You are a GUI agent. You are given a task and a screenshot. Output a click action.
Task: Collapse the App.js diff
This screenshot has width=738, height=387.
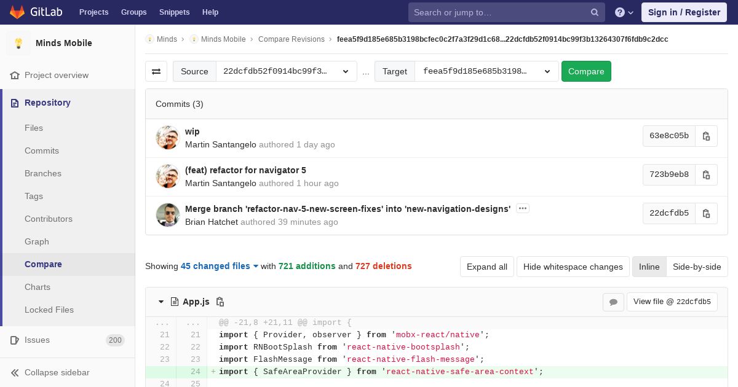(161, 302)
